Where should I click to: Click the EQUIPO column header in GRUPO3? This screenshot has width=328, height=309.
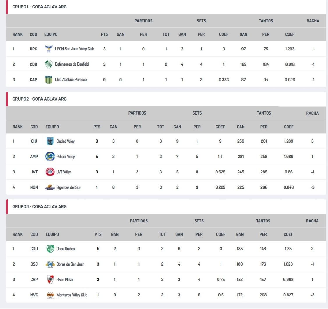click(52, 234)
